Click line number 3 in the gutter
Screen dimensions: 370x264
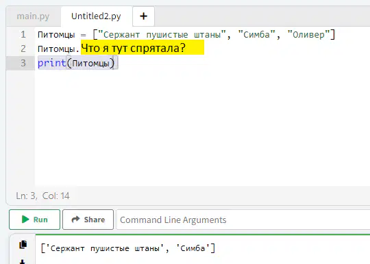tap(23, 63)
